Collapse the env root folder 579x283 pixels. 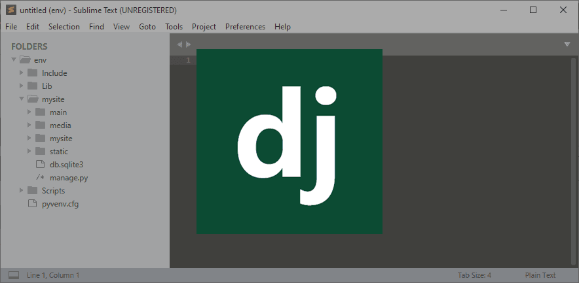tap(14, 59)
